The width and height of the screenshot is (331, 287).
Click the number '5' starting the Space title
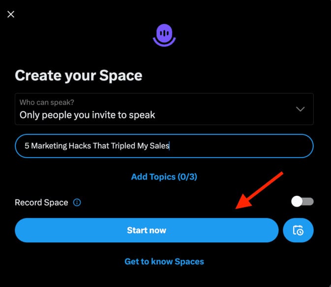pos(27,146)
